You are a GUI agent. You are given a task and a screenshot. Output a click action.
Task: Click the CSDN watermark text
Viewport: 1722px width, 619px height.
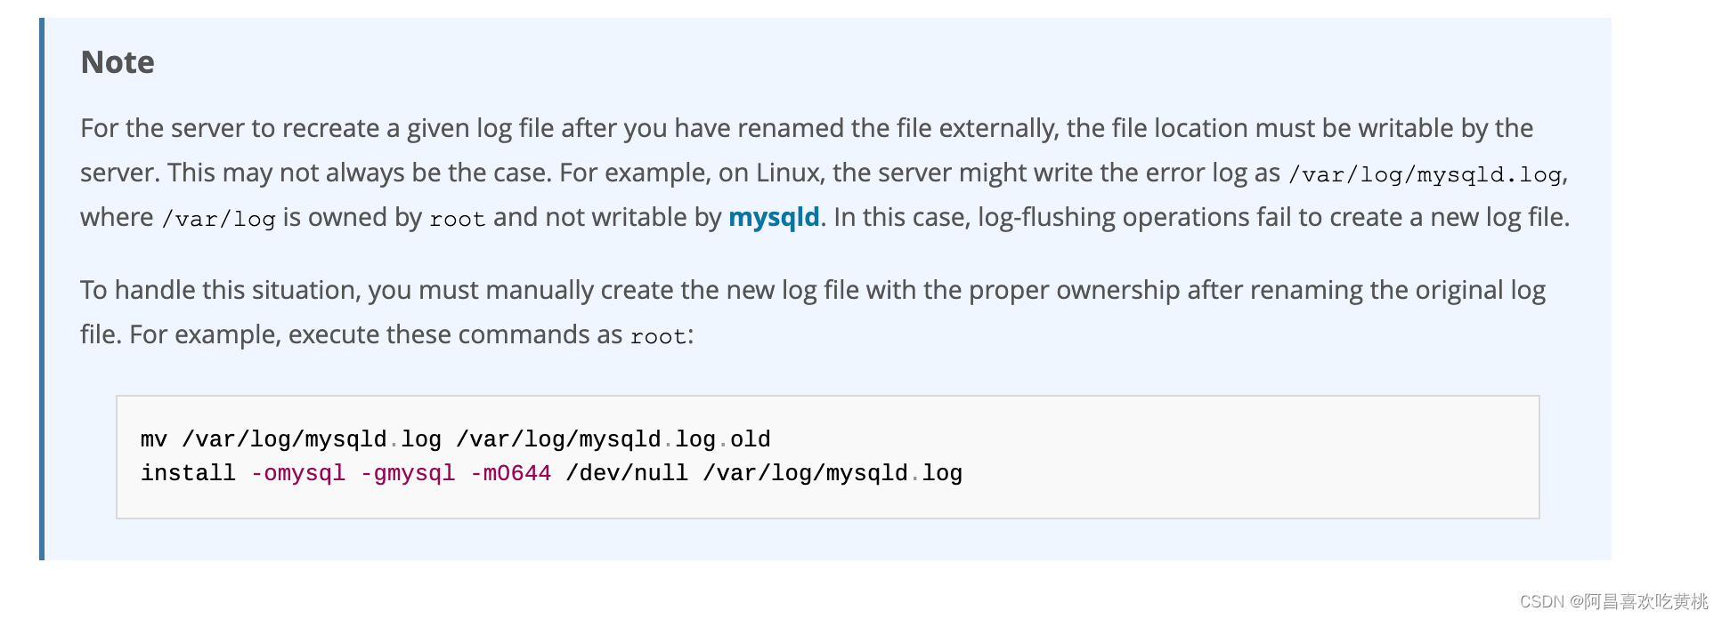pos(1613,601)
